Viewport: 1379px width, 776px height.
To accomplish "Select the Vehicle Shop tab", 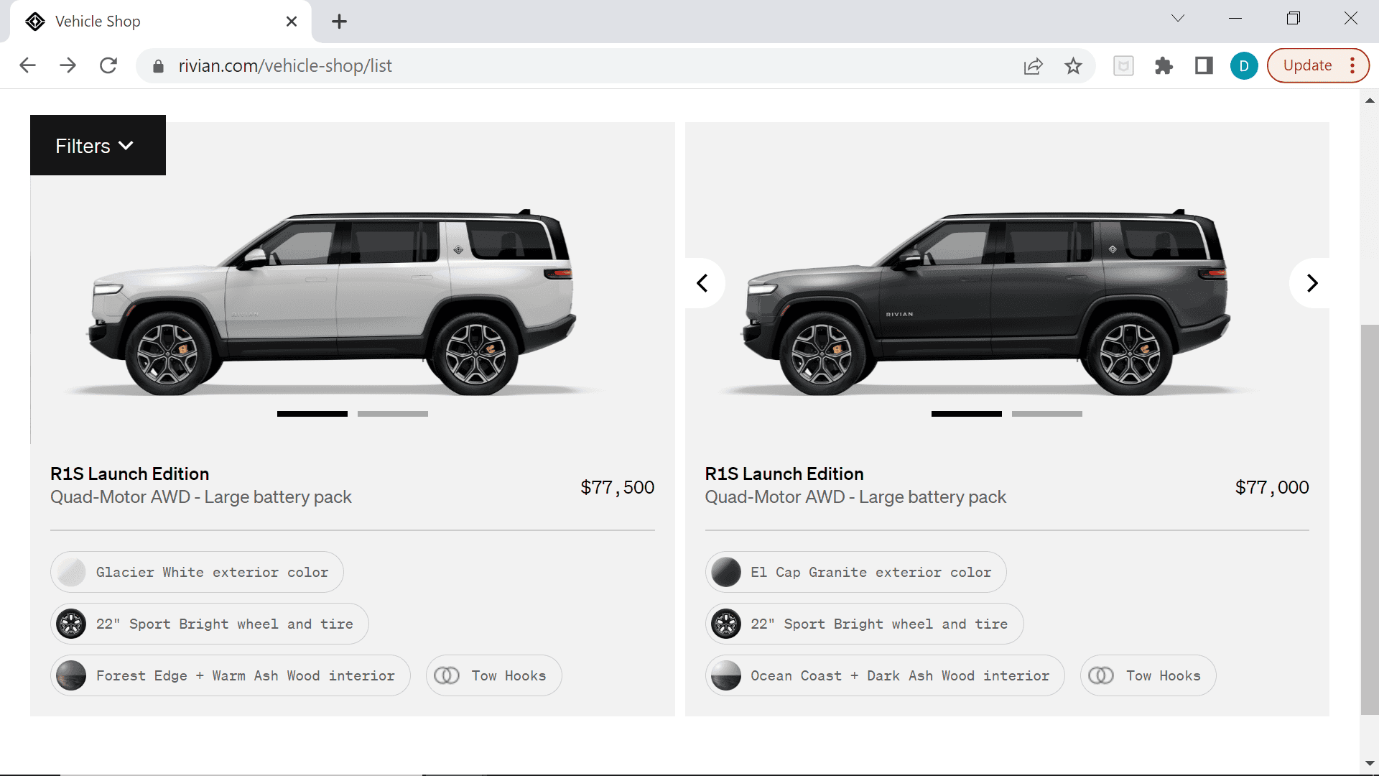I will tap(161, 22).
